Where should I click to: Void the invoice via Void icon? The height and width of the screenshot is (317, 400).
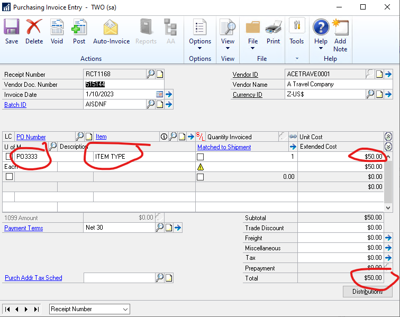pyautogui.click(x=57, y=26)
